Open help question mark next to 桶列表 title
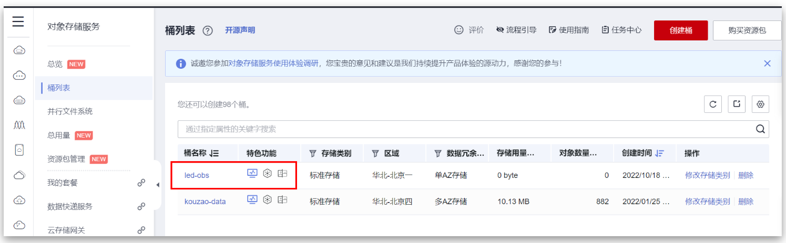The height and width of the screenshot is (243, 786). (208, 31)
